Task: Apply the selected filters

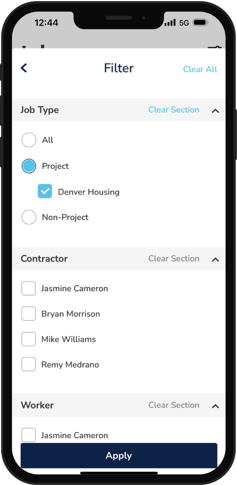Action: tap(119, 455)
